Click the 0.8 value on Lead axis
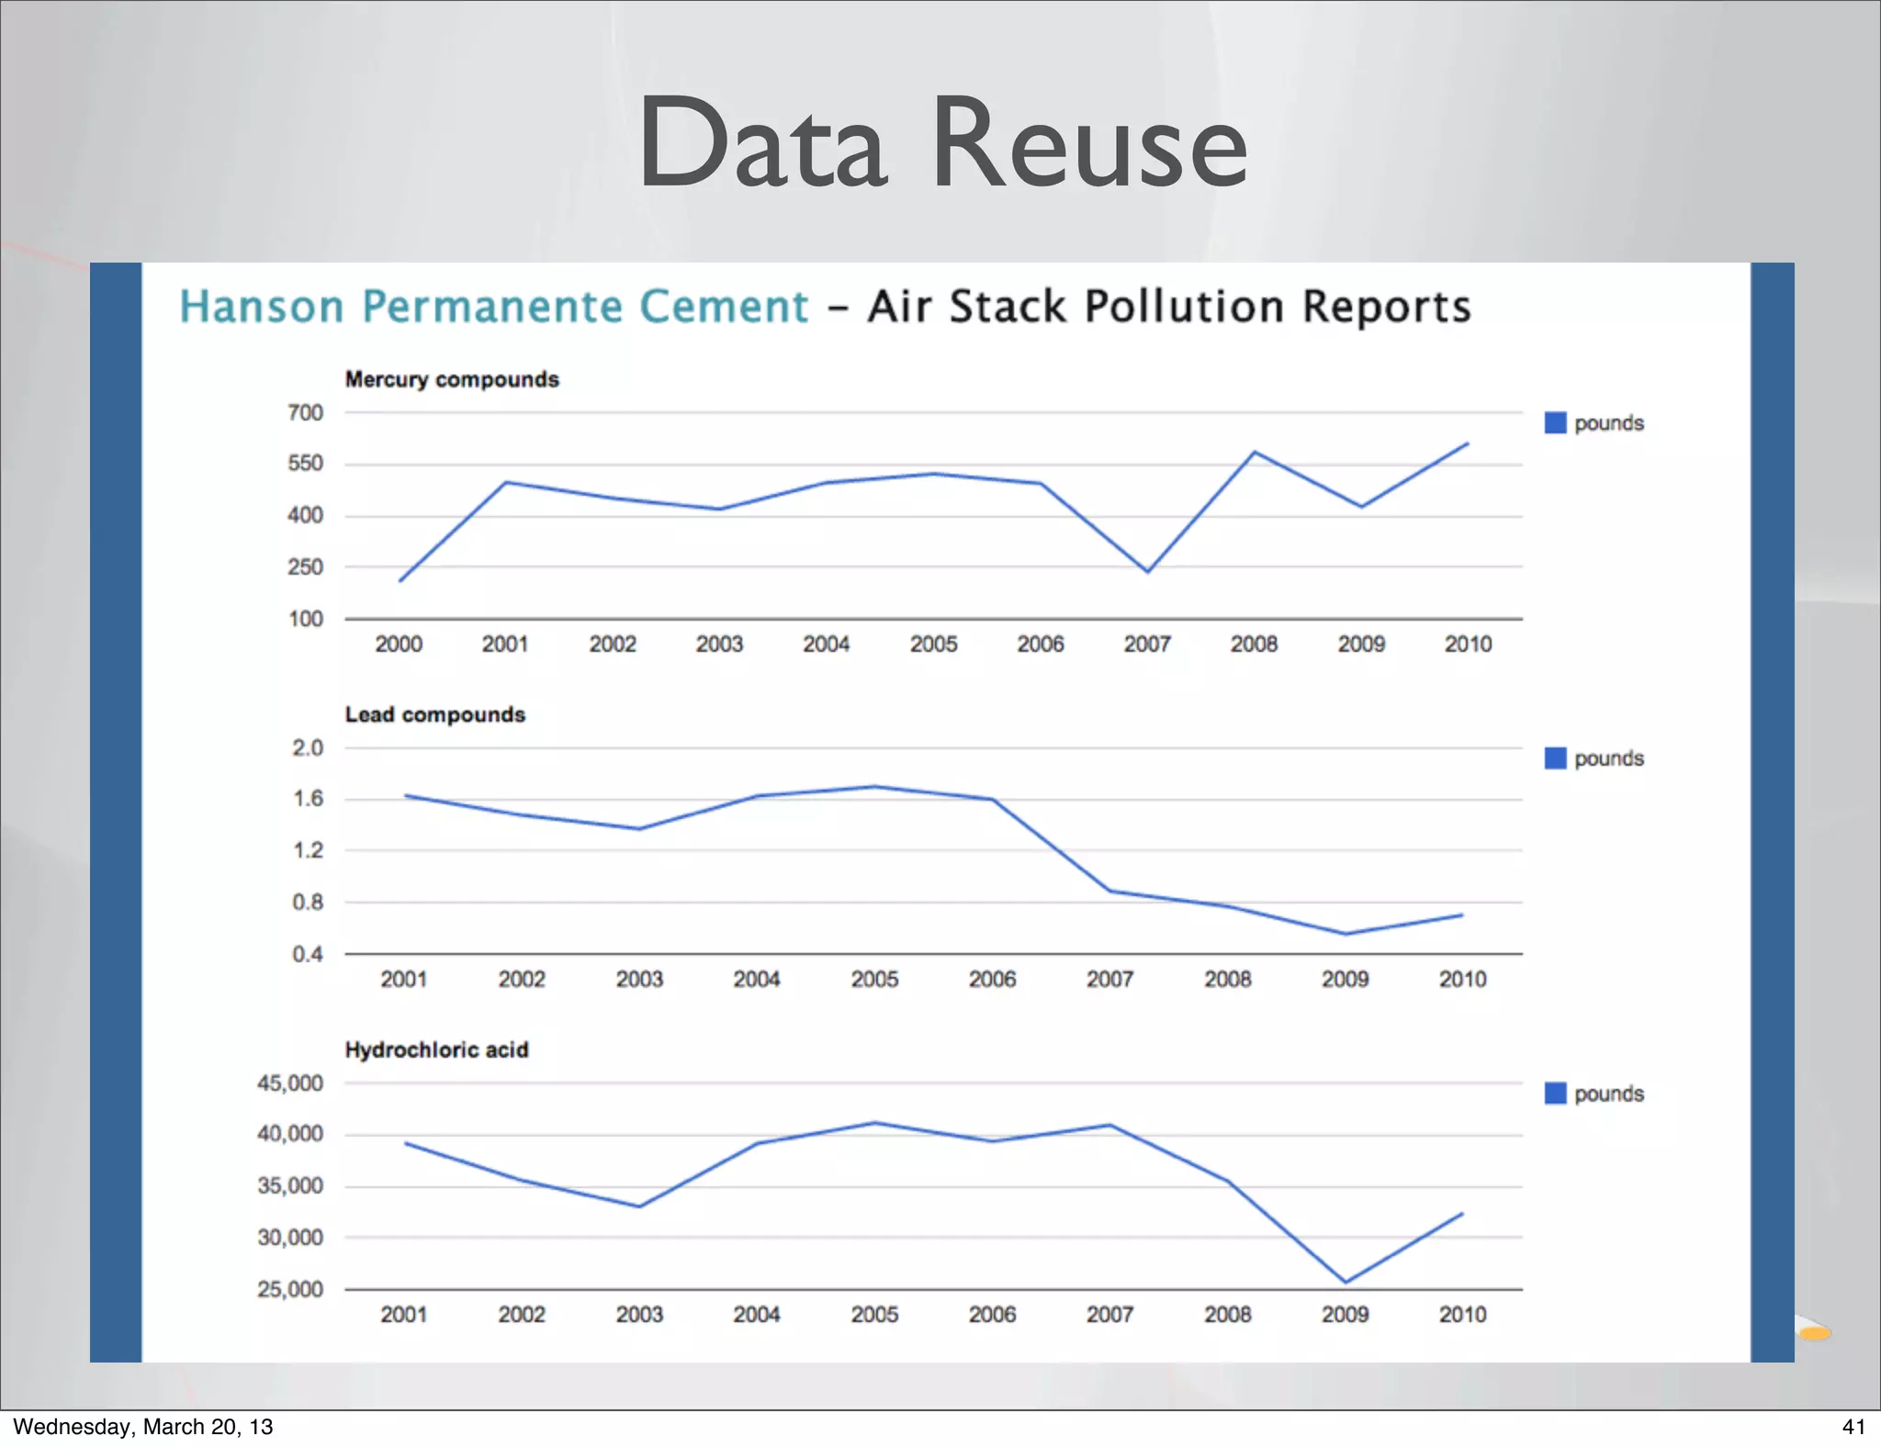This screenshot has height=1447, width=1881. click(309, 903)
